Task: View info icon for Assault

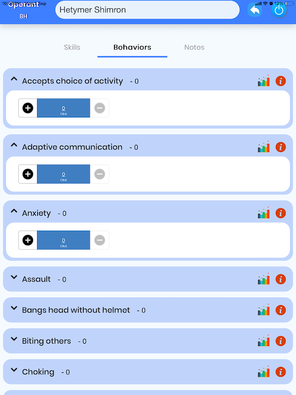Action: coord(281,279)
